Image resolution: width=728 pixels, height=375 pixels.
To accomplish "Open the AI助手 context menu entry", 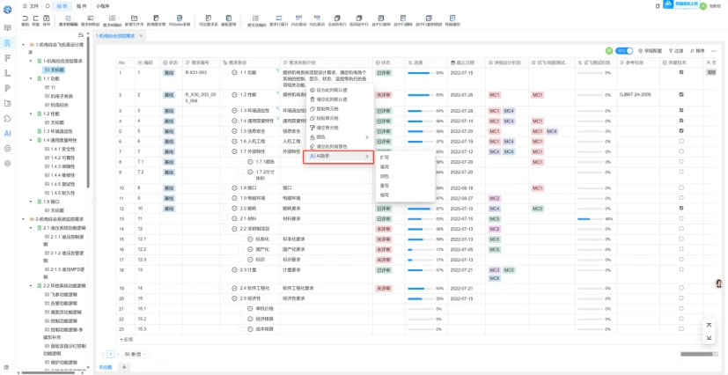I will pos(338,157).
